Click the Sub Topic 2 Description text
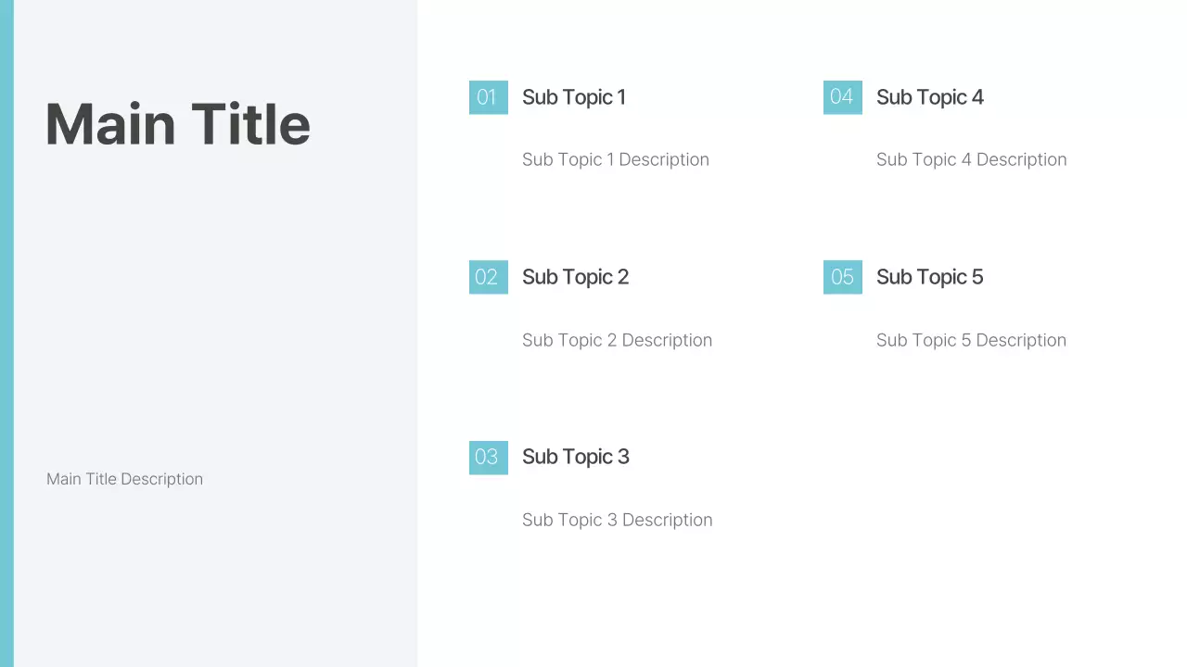1187x667 pixels. coord(617,340)
